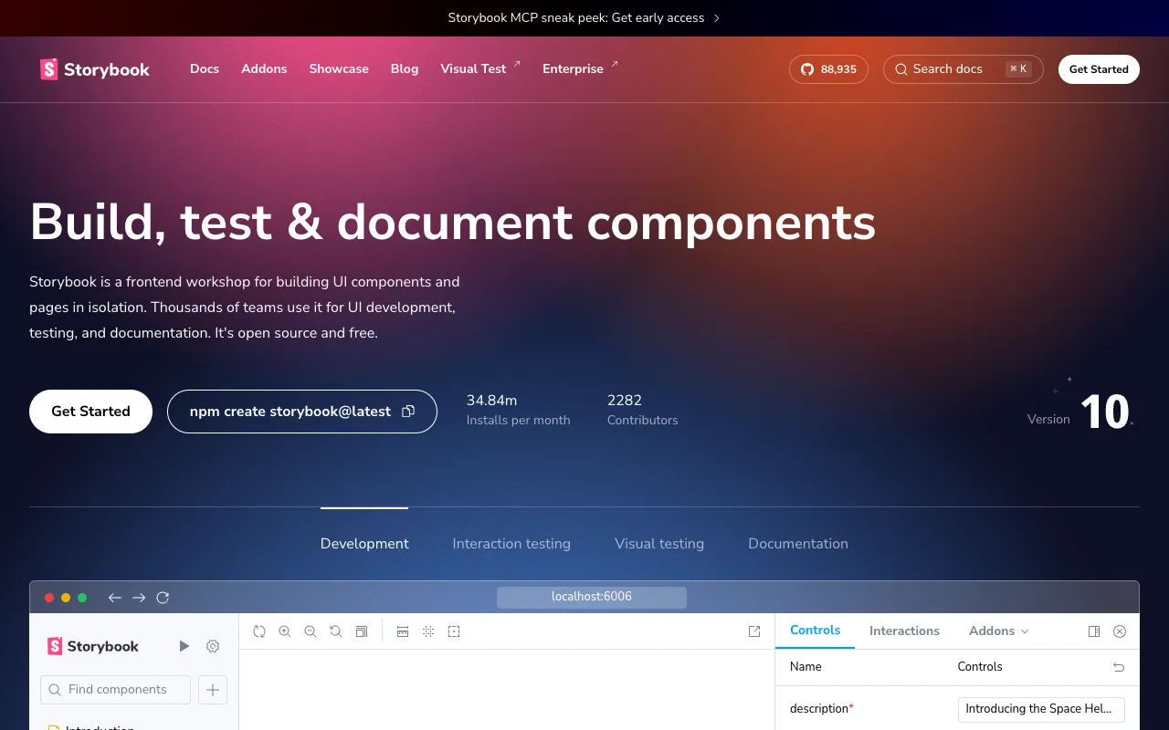1169x730 pixels.
Task: Select the Zoom Out tool
Action: pos(311,631)
